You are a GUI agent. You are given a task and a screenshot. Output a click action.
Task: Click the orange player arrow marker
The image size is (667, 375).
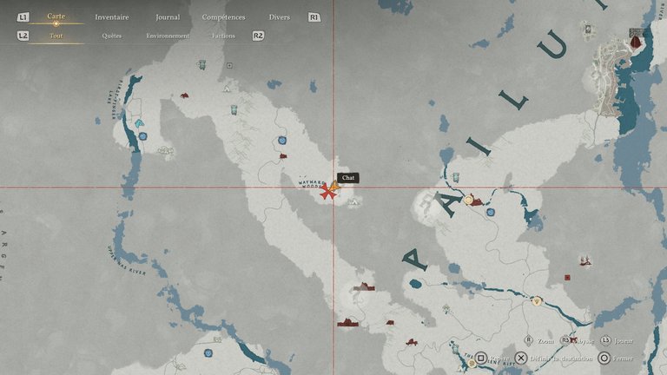[x=334, y=186]
